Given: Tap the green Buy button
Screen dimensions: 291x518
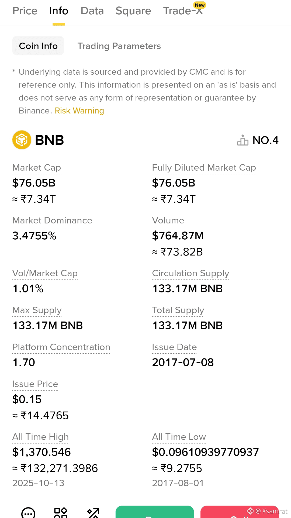Looking at the screenshot, I should (x=155, y=512).
